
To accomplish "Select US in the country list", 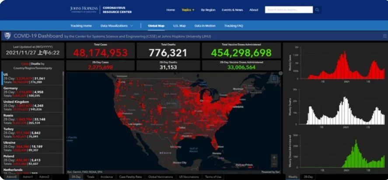I will 32,78.
